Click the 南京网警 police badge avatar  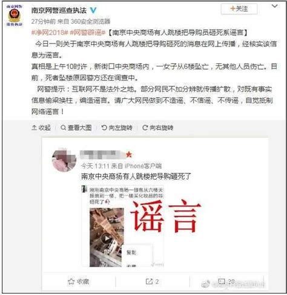coord(15,16)
